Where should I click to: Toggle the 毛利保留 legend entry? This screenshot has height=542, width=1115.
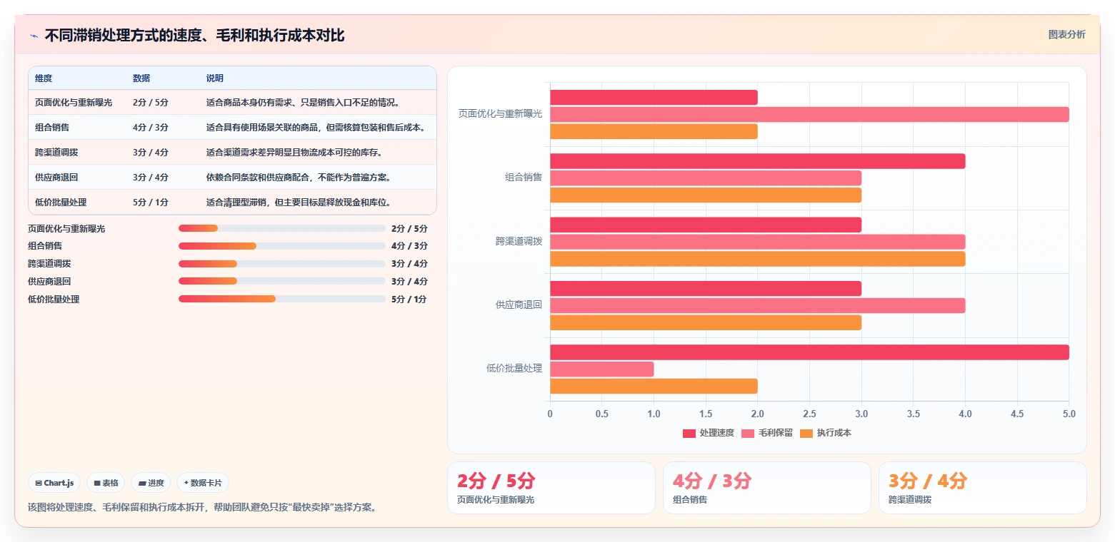pyautogui.click(x=767, y=433)
